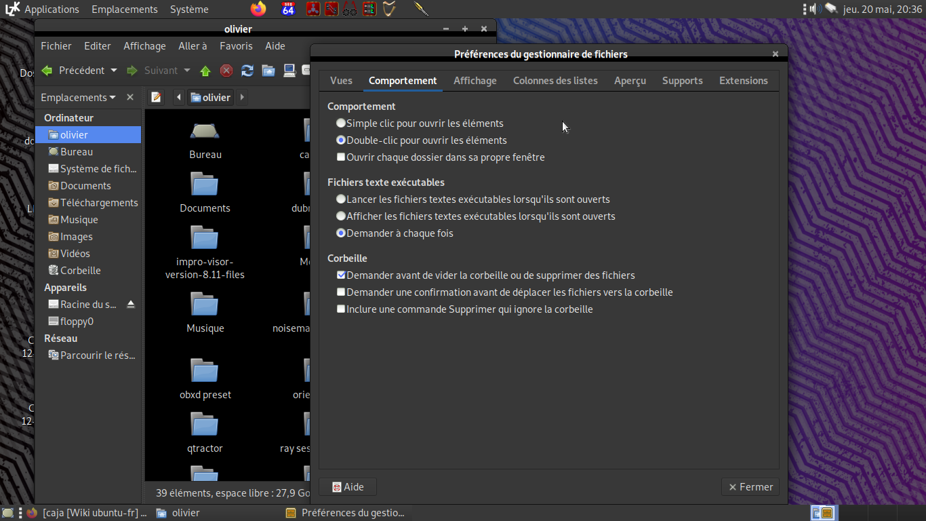926x521 pixels.
Task: Click the binoculars icon in the top panel
Action: pyautogui.click(x=350, y=9)
